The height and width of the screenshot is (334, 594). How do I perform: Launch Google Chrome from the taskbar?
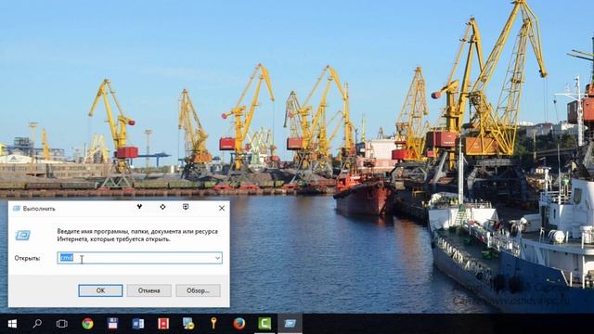click(87, 324)
